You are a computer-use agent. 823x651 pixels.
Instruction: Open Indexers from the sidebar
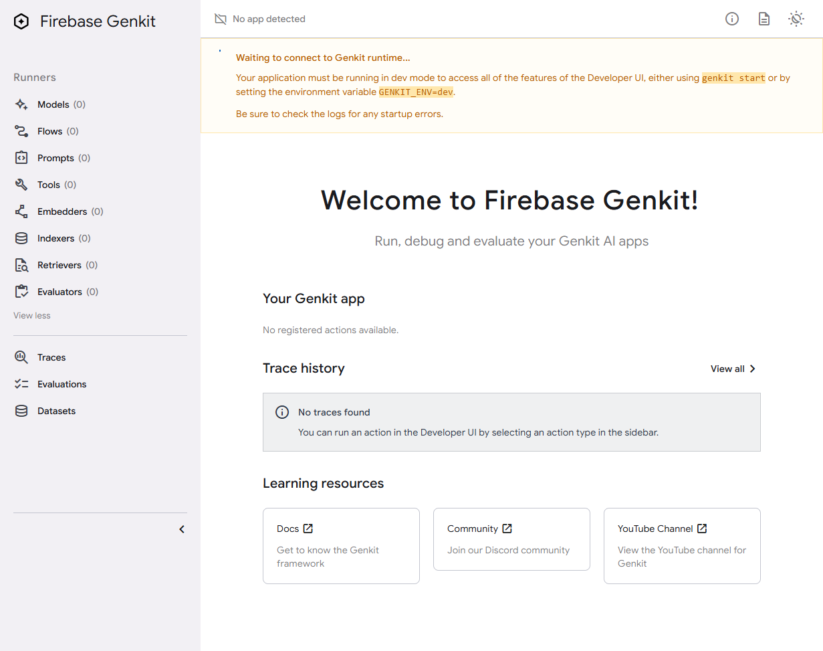[x=64, y=238]
